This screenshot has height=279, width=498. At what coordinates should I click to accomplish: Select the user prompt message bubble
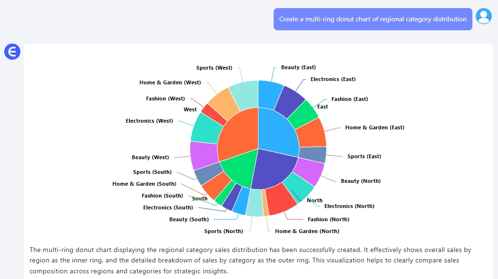[373, 19]
